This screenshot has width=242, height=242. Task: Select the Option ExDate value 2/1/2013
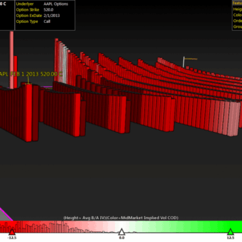coord(51,16)
